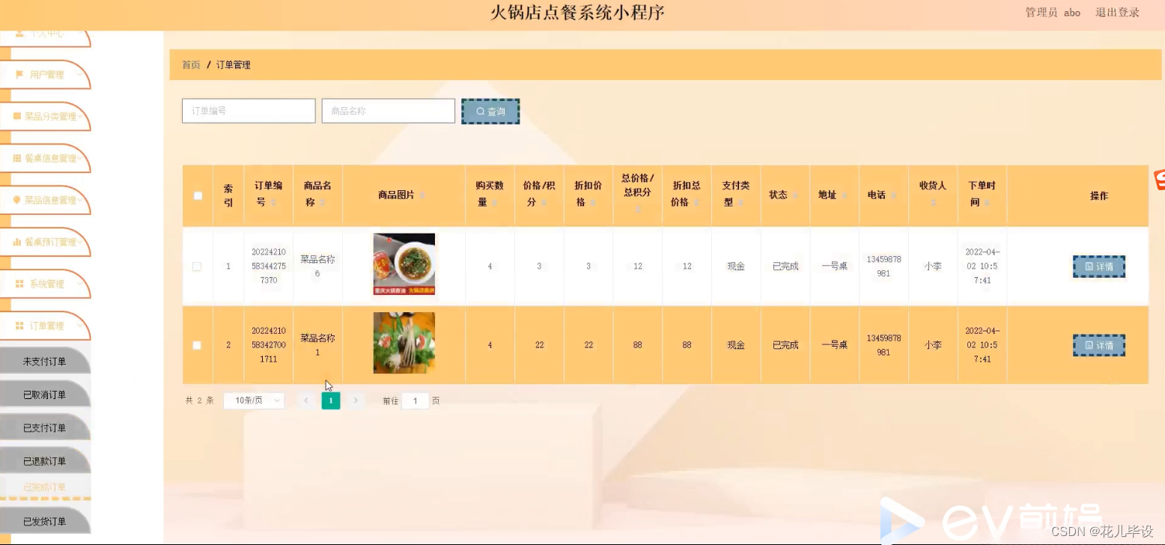The height and width of the screenshot is (545, 1165).
Task: Expand the 订单管理 sidebar menu
Action: [46, 326]
